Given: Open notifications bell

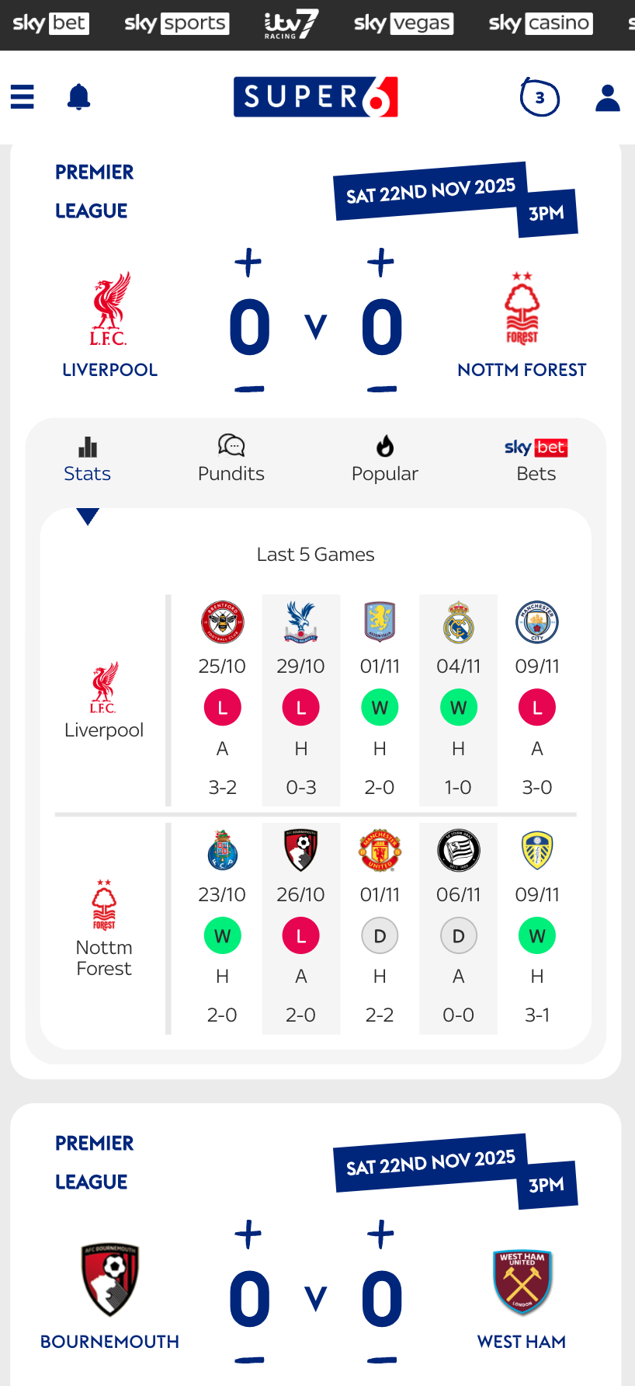Looking at the screenshot, I should (x=78, y=97).
